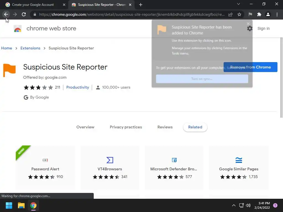283x212 pixels.
Task: Show hidden system tray icons
Action: point(234,205)
